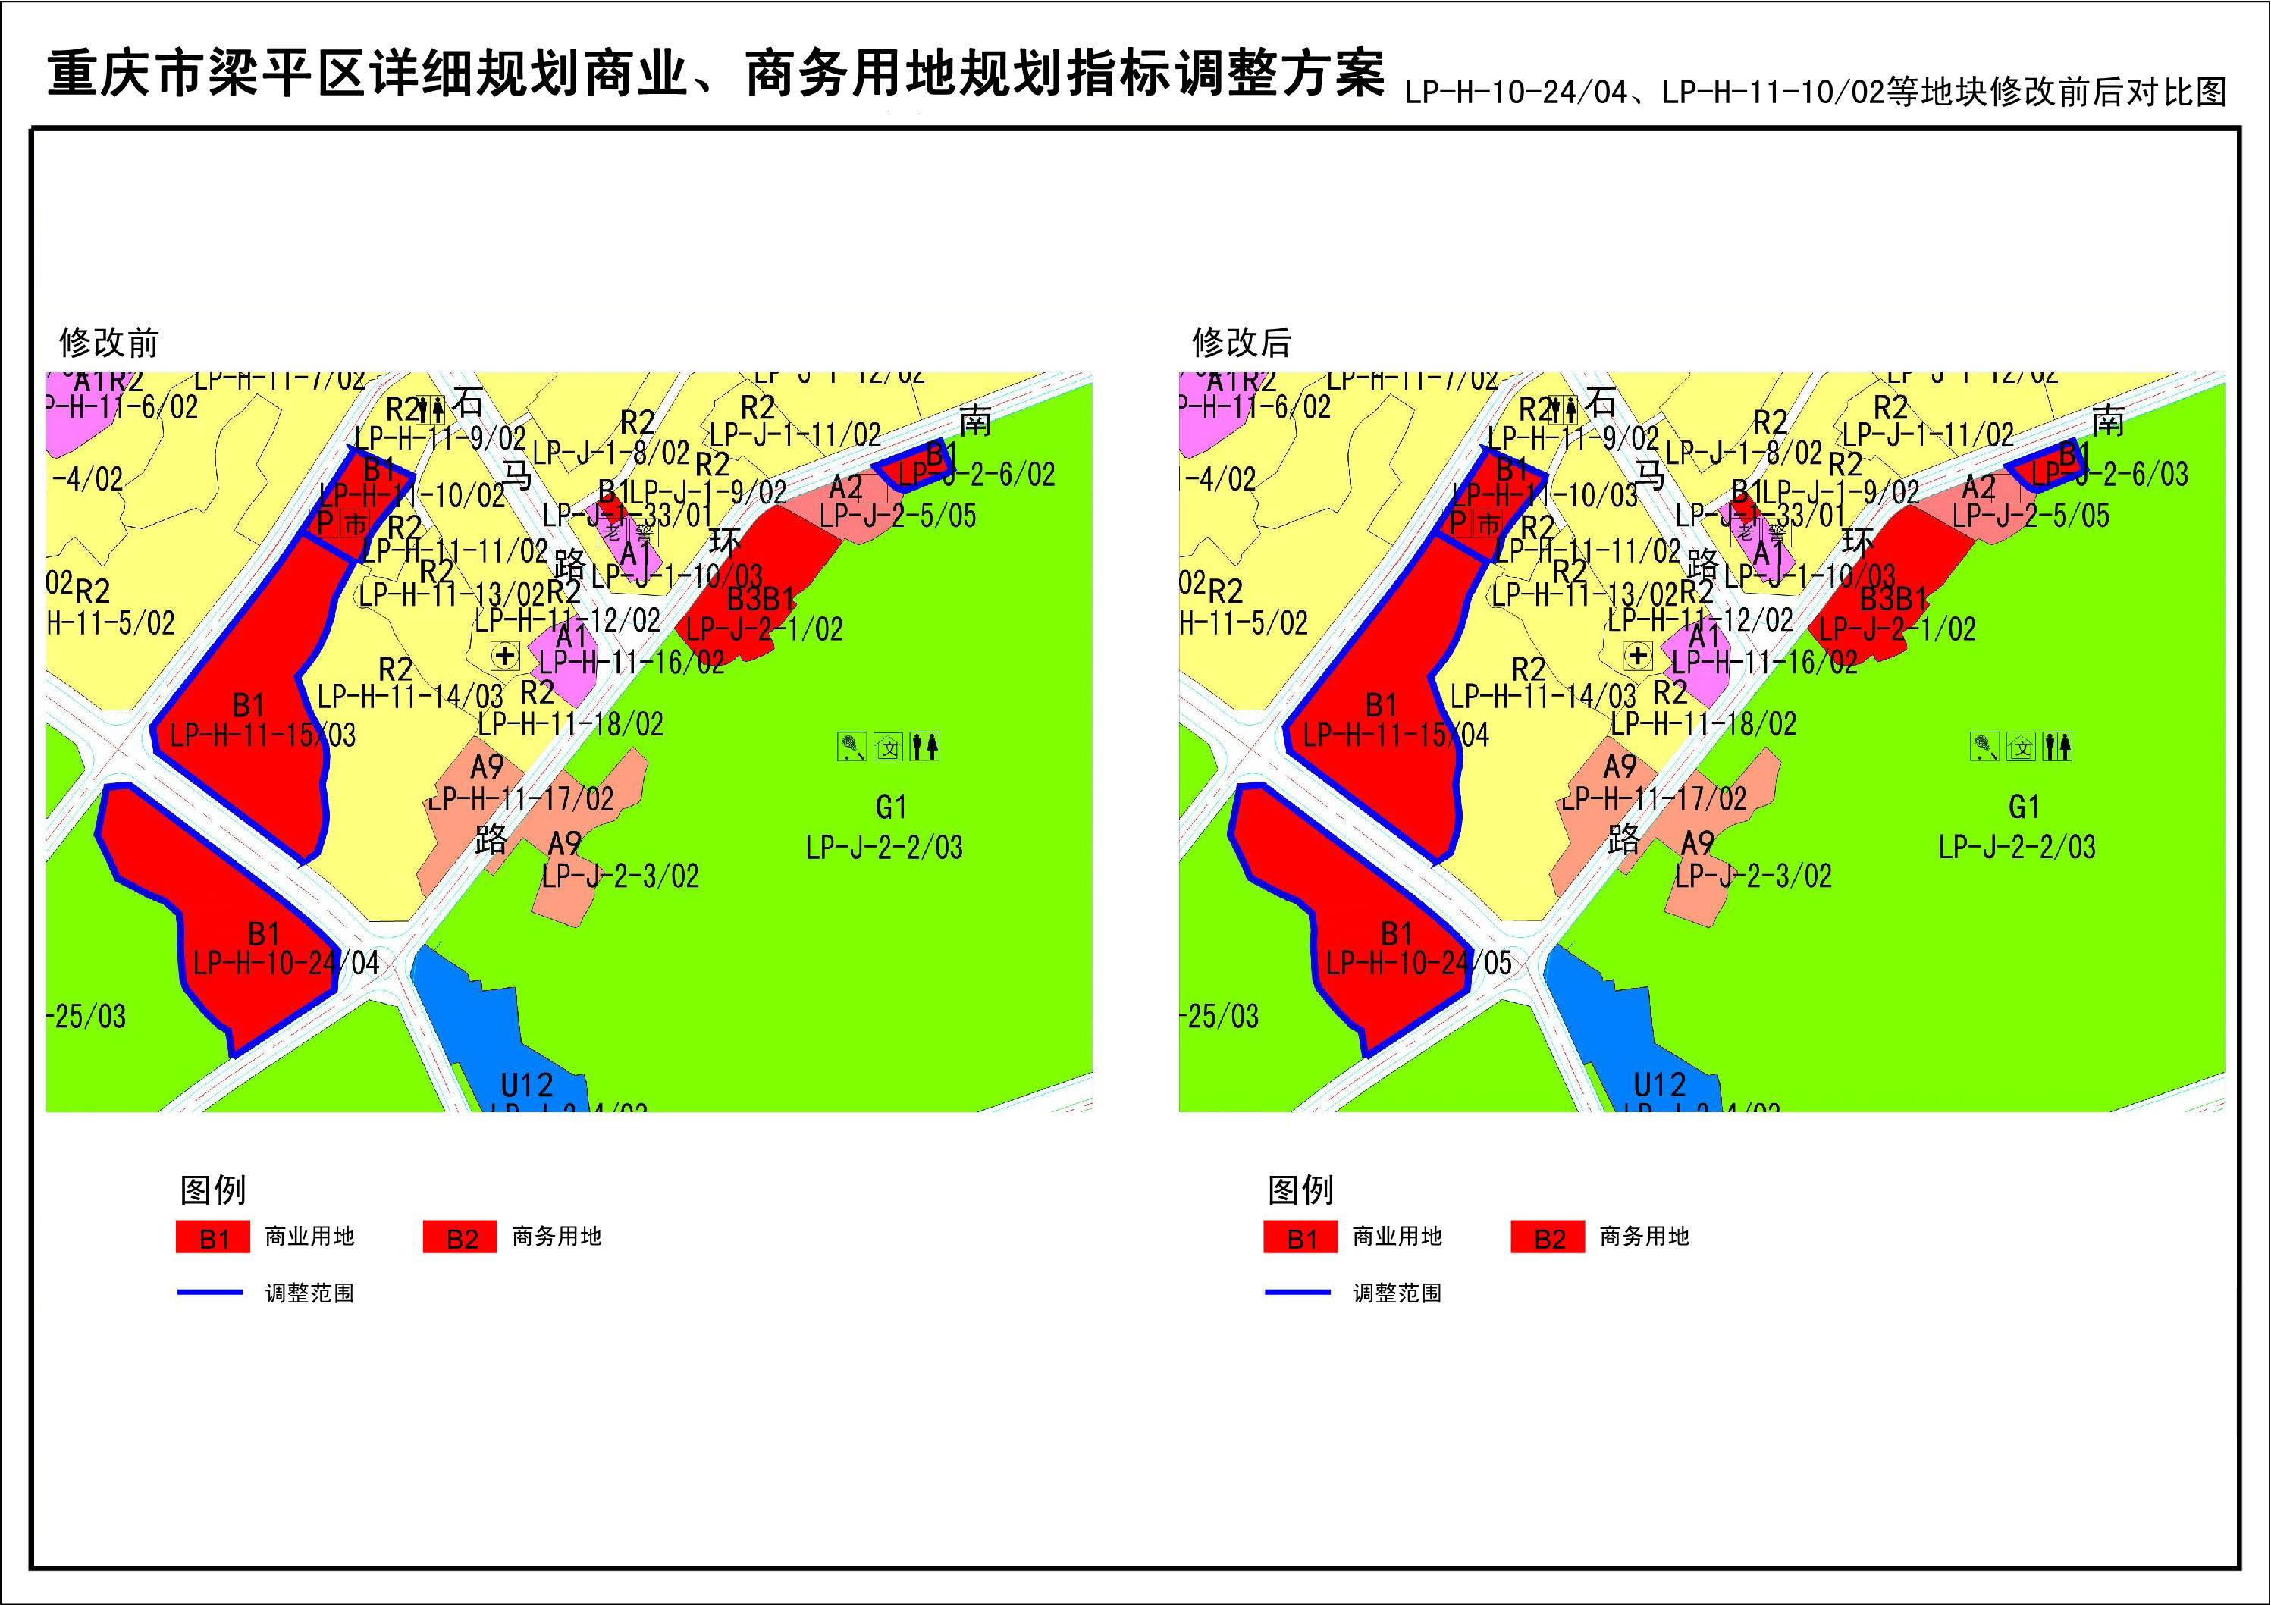
Task: Click the 市 market icon in 修改后 map
Action: pyautogui.click(x=1488, y=524)
